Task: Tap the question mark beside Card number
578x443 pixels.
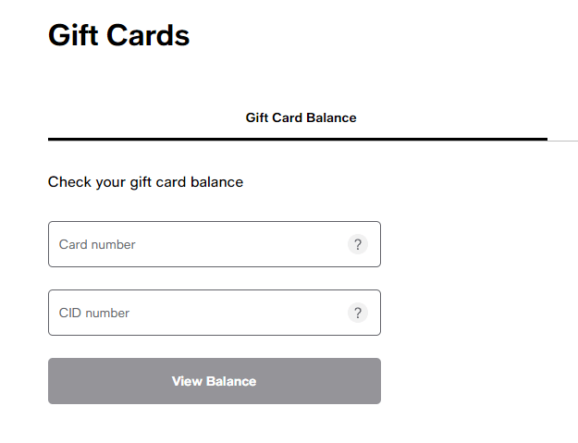Action: [358, 244]
